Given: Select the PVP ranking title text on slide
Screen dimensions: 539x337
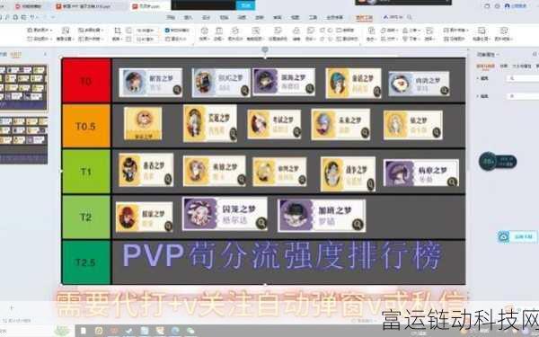Looking at the screenshot, I should coord(282,255).
